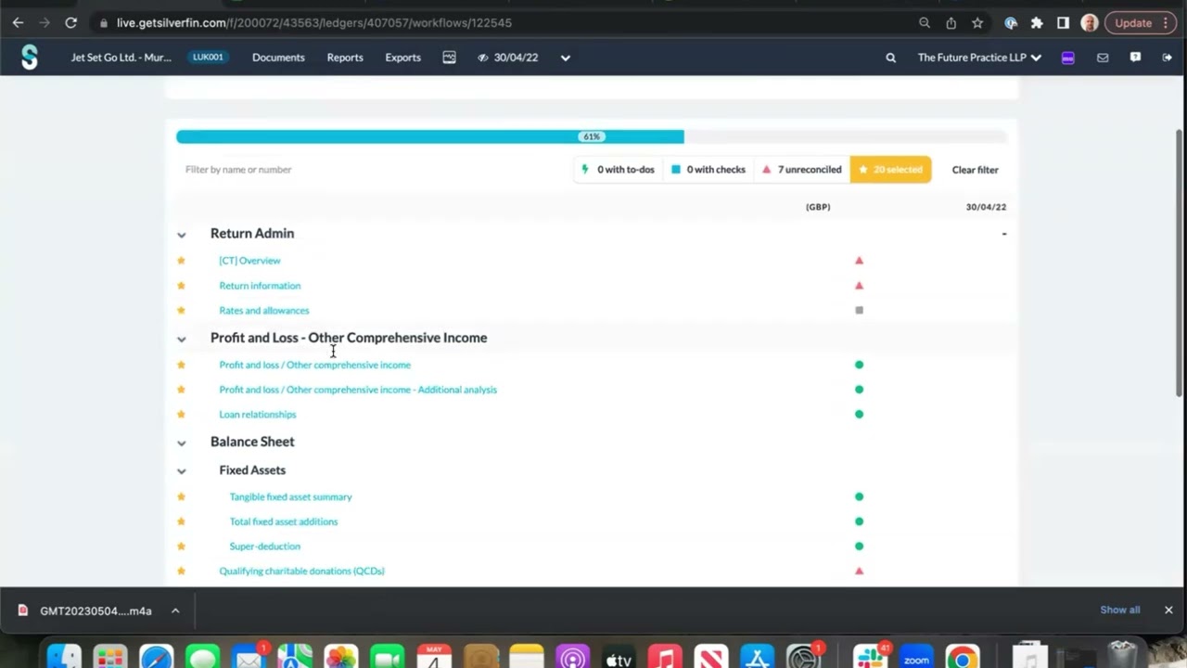The width and height of the screenshot is (1187, 668).
Task: Open the zoom magnifier icon in address bar
Action: click(x=925, y=22)
